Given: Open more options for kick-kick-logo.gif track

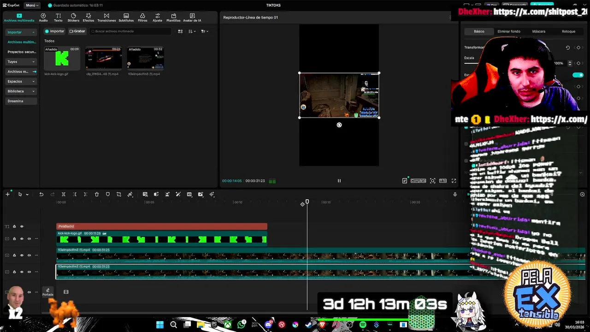Looking at the screenshot, I should [x=36, y=239].
